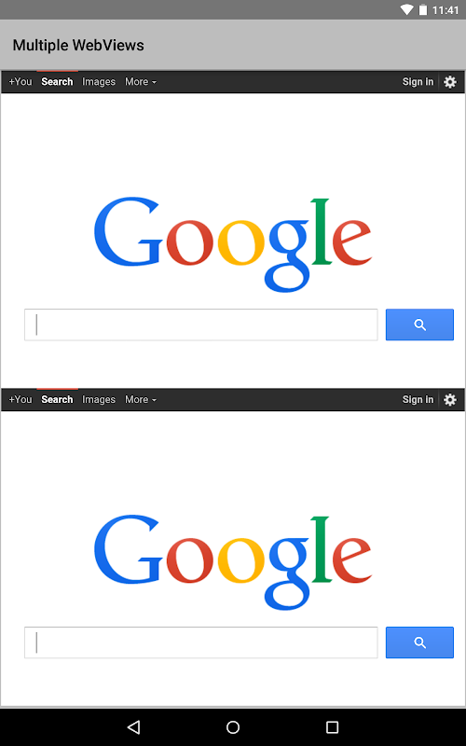Focus the bottom Google search input field
The width and height of the screenshot is (466, 746).
pyautogui.click(x=201, y=642)
